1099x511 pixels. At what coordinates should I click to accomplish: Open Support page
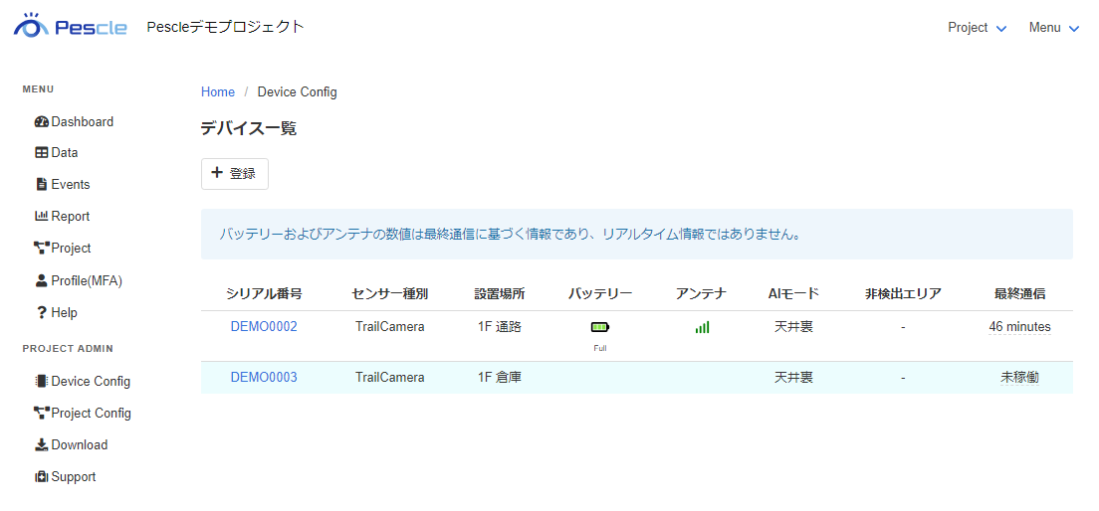(65, 476)
